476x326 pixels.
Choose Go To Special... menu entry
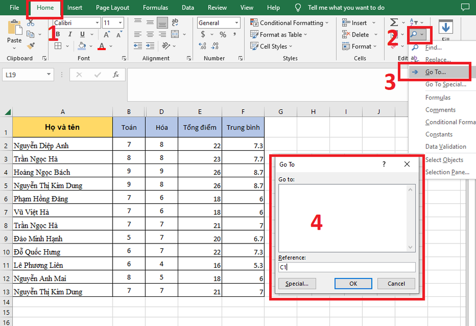pos(445,85)
